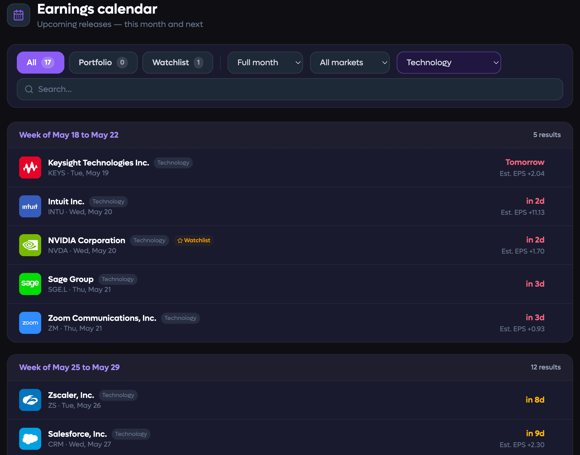Click the NVIDIA logo icon
580x455 pixels.
[30, 245]
